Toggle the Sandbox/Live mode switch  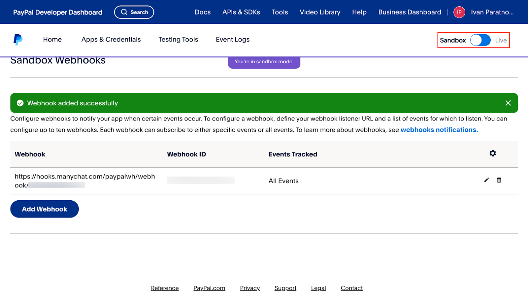(480, 40)
